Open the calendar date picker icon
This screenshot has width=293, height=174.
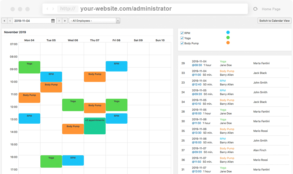[53, 21]
